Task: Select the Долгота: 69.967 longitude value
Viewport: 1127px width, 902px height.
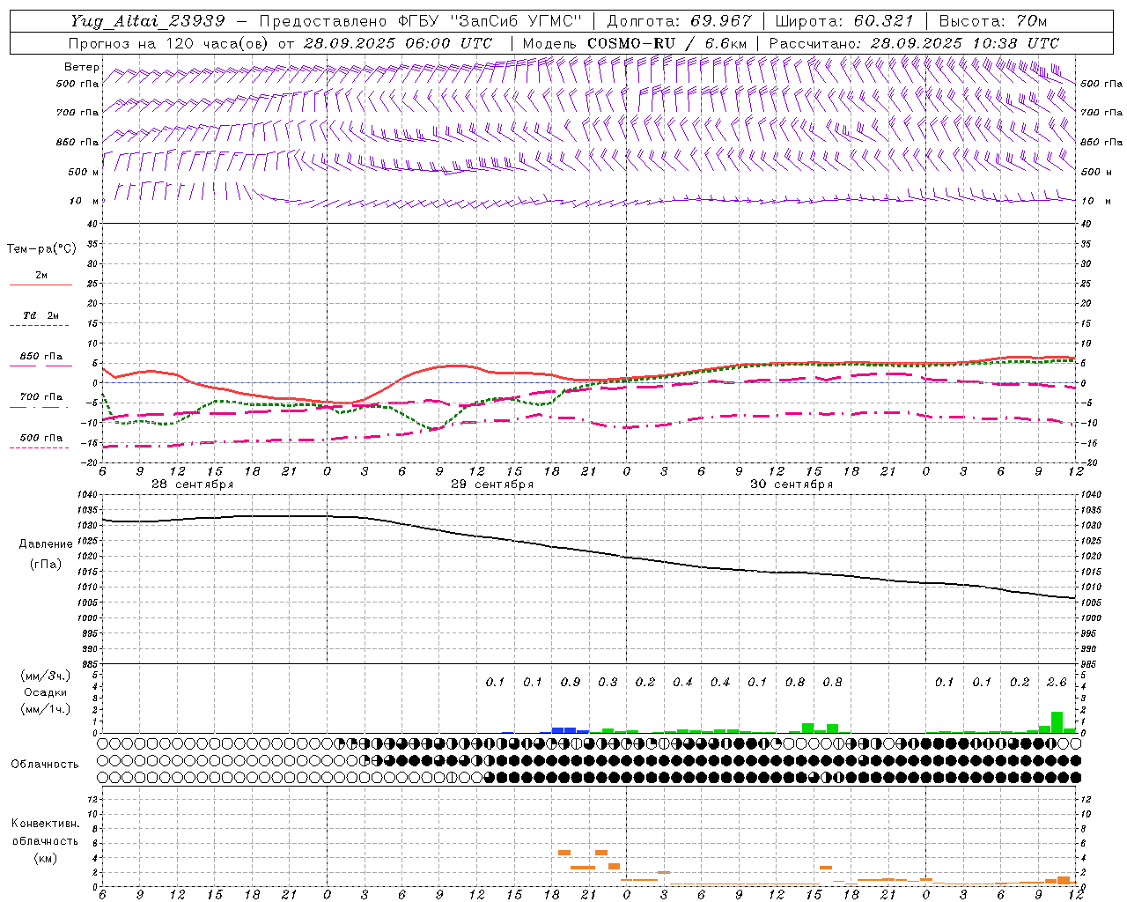Action: click(x=680, y=21)
